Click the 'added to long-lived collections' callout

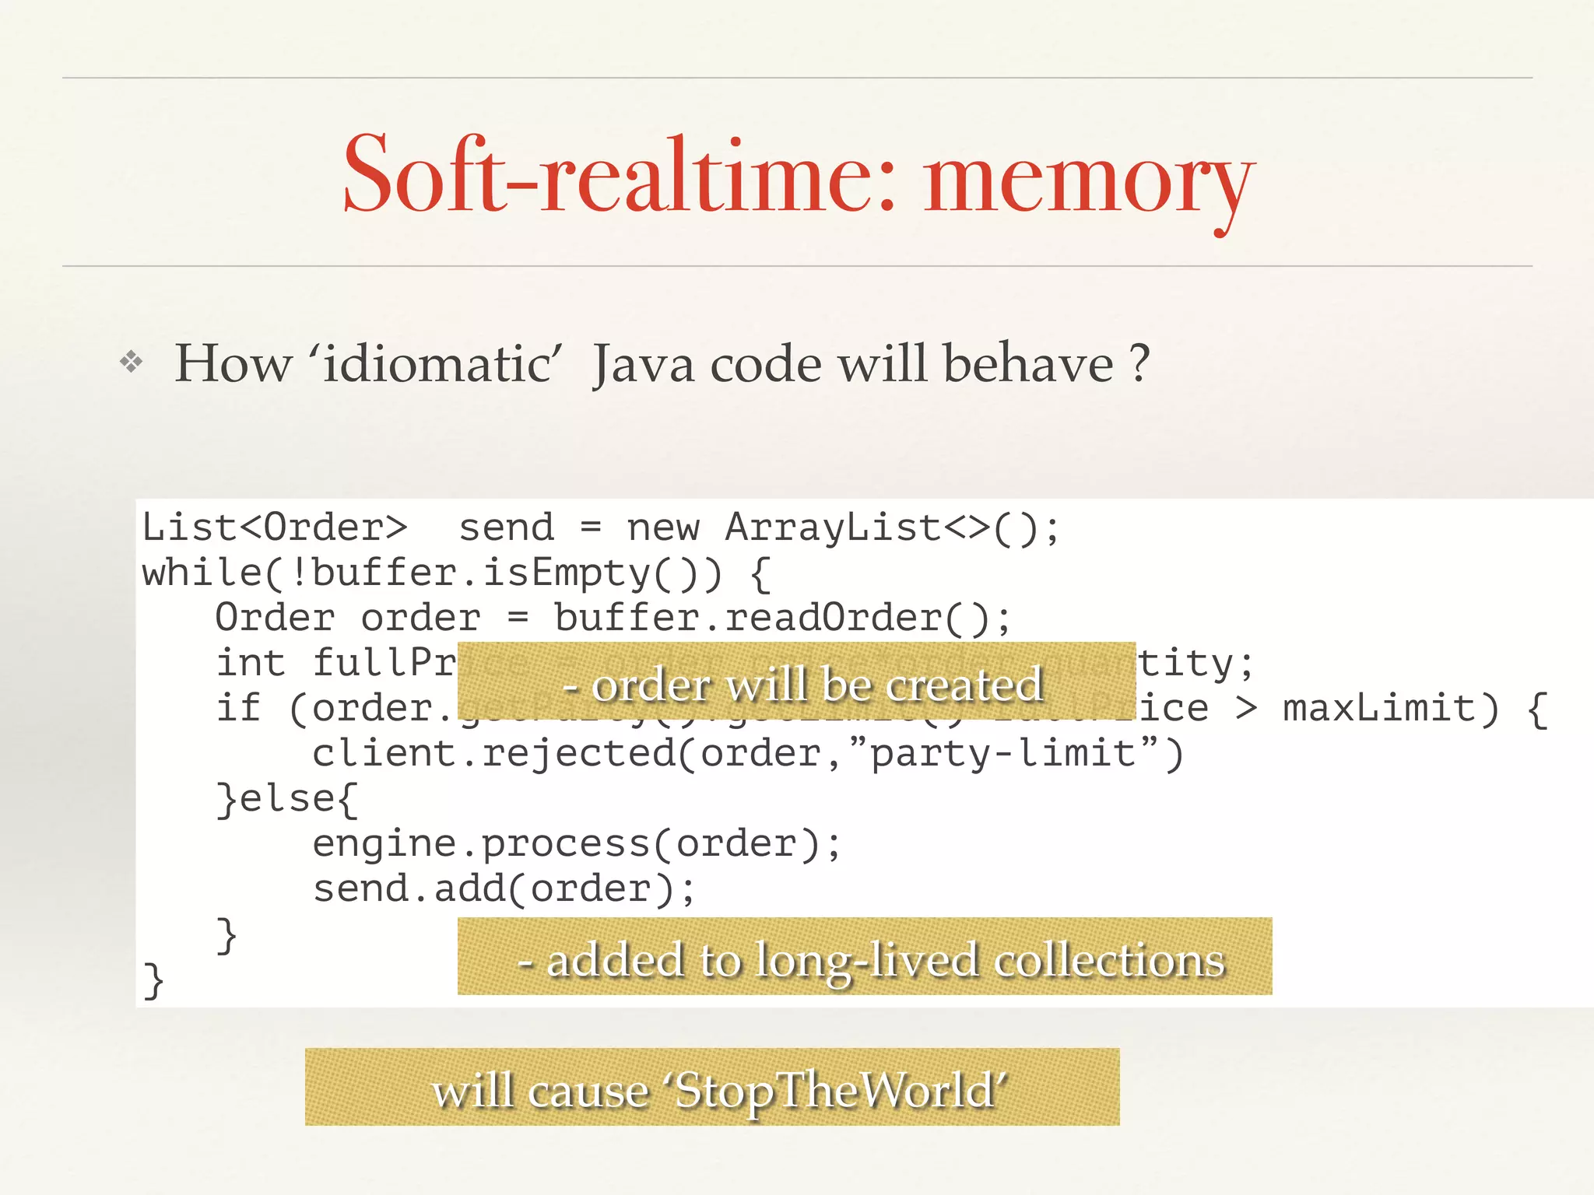pos(864,956)
